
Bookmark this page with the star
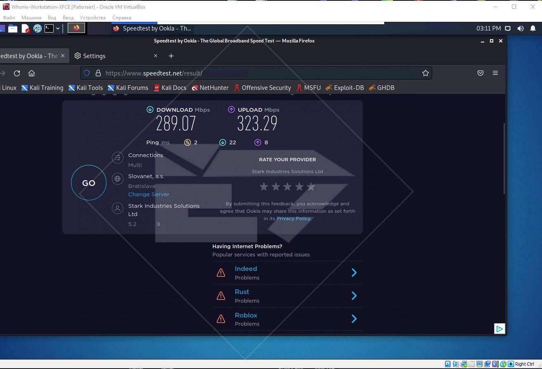tap(426, 73)
